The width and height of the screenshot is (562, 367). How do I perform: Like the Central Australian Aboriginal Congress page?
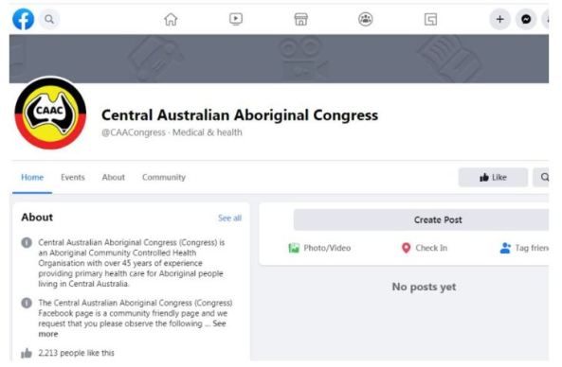tap(493, 177)
